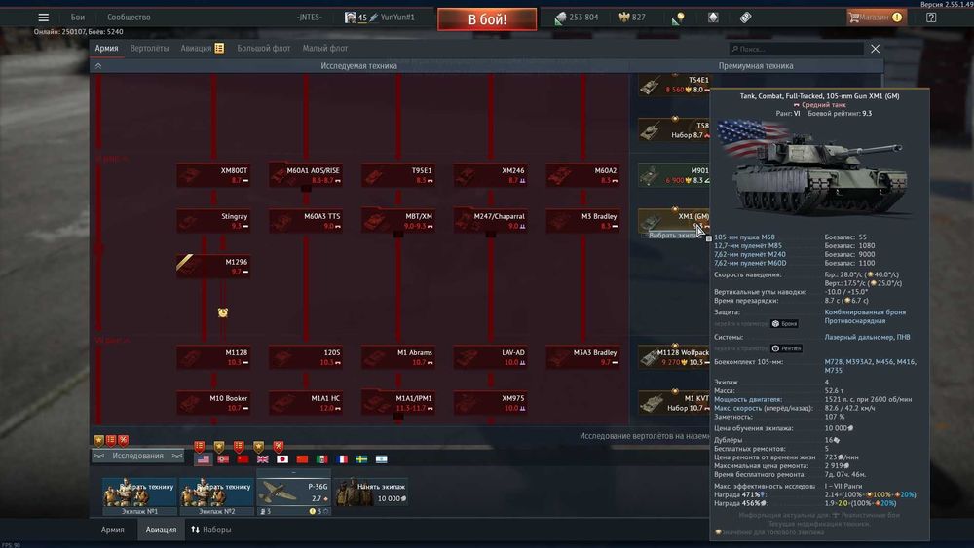The width and height of the screenshot is (974, 548).
Task: Select the Great Britain flag nation
Action: 263,459
